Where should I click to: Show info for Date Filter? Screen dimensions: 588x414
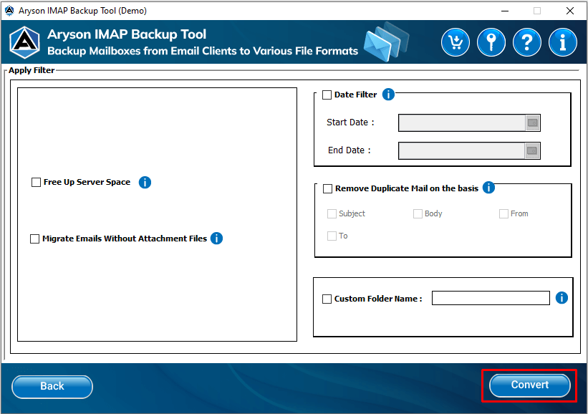coord(388,95)
